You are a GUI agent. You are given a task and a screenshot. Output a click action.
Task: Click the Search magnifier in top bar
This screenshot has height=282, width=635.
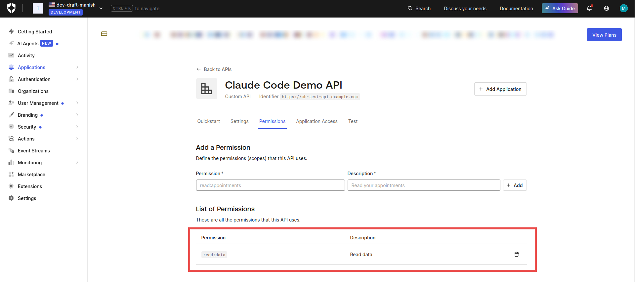pos(410,8)
